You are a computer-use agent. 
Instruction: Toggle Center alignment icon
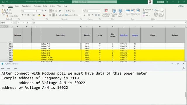(53, 15)
